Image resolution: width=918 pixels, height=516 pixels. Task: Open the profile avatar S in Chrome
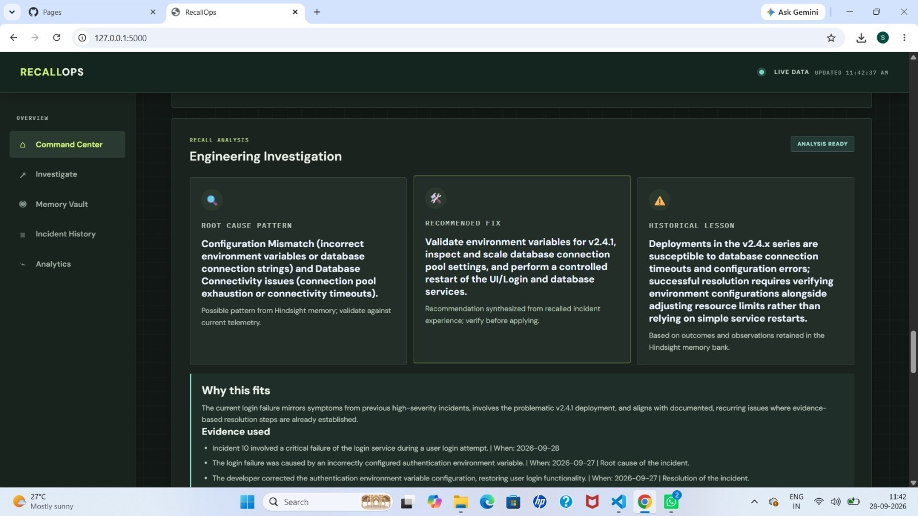[883, 38]
